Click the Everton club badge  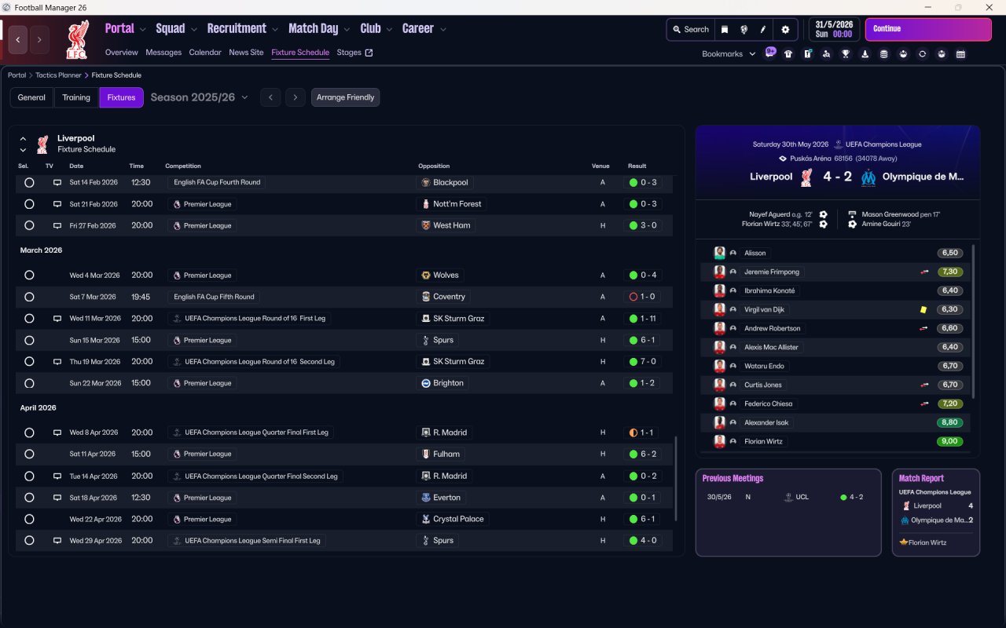pos(426,498)
